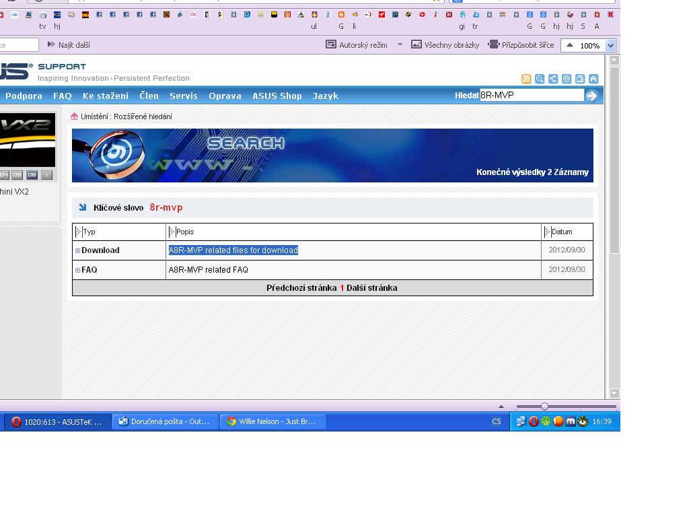Viewport: 689px width, 517px height.
Task: Open Člen menu item
Action: [x=149, y=96]
